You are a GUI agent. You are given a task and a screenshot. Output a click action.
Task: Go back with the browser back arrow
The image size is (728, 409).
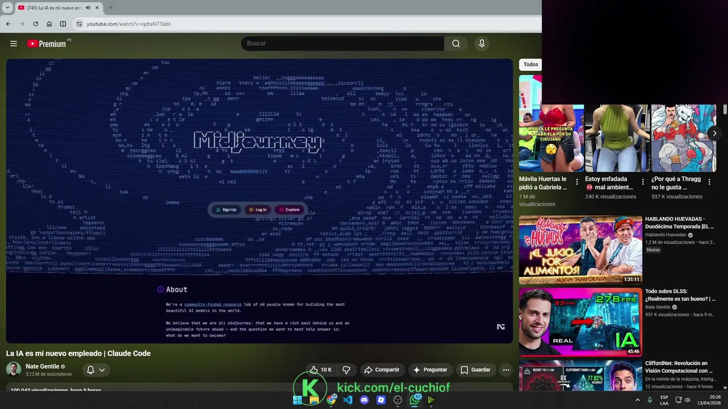(x=8, y=24)
